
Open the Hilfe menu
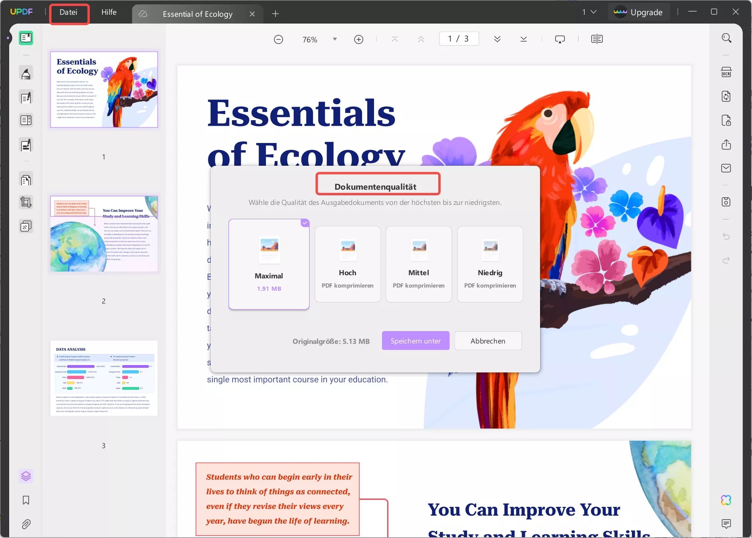click(x=109, y=12)
